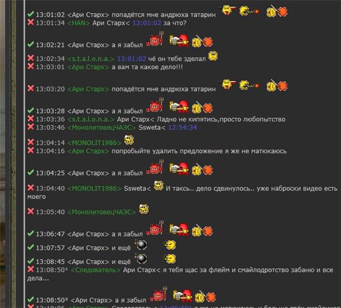
Task: Click the green checkmark beside the 13:06:47 message
Action: [31, 233]
